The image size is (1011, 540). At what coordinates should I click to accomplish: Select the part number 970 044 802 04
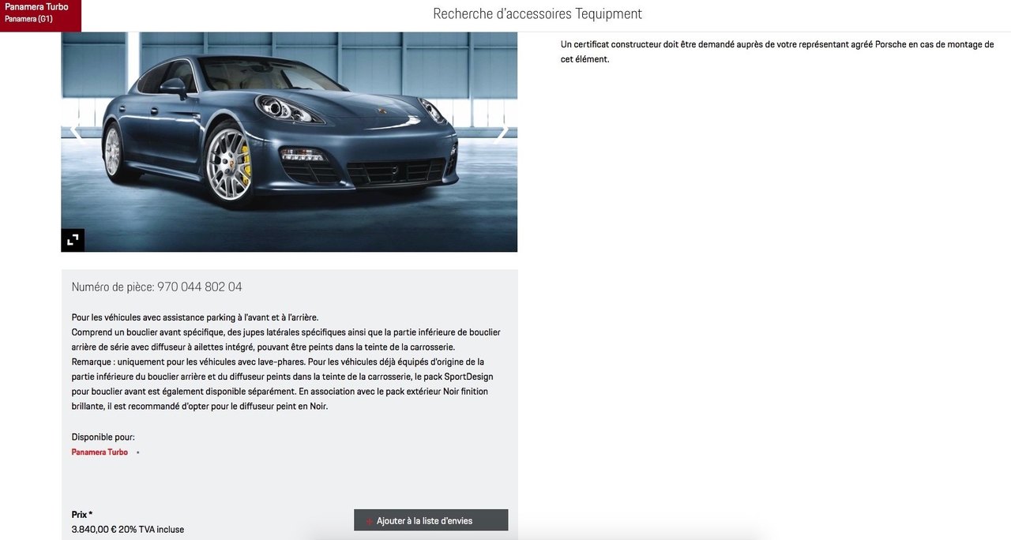(x=199, y=287)
